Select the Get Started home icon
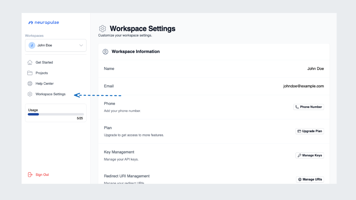356x200 pixels. coord(30,62)
